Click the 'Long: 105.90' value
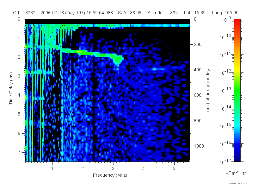This screenshot has width=253, height=190. pyautogui.click(x=225, y=13)
